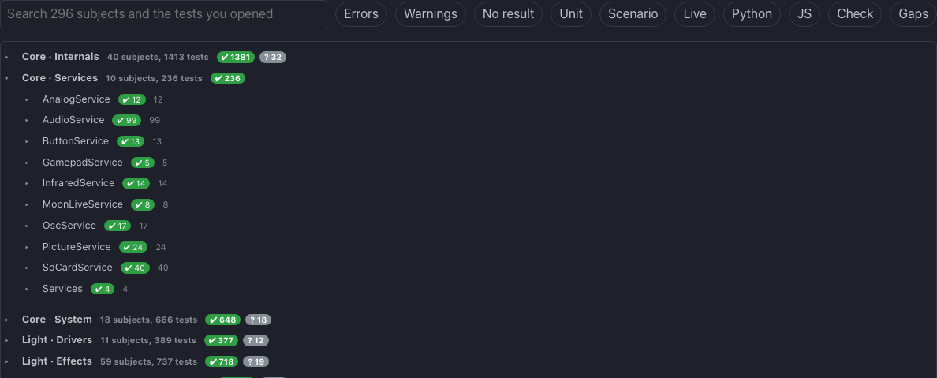The width and height of the screenshot is (937, 378).
Task: Expand the Services row arrow
Action: tap(27, 289)
